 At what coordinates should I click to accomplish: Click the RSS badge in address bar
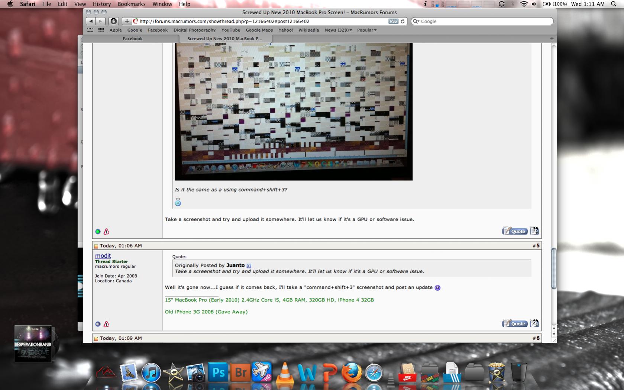[393, 21]
